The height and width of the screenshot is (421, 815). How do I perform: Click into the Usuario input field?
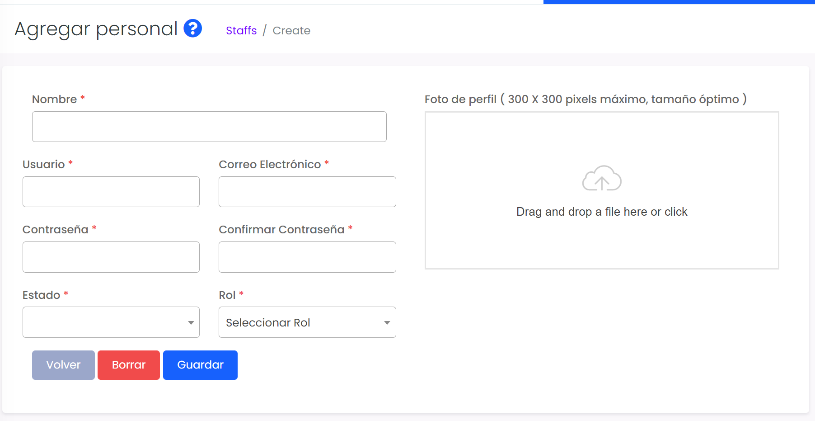pos(111,192)
